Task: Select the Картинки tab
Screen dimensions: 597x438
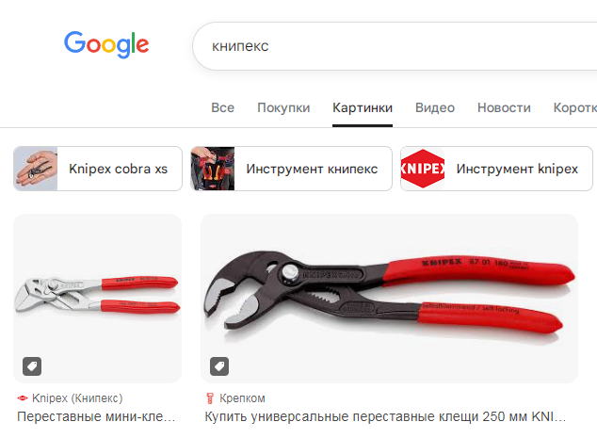Action: (x=363, y=107)
